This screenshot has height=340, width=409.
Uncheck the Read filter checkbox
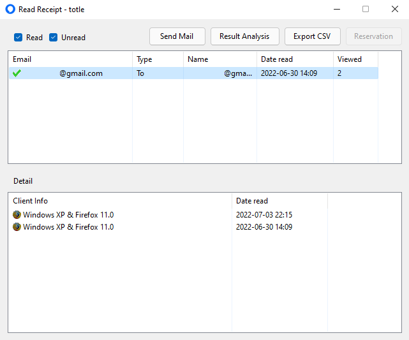pyautogui.click(x=19, y=37)
